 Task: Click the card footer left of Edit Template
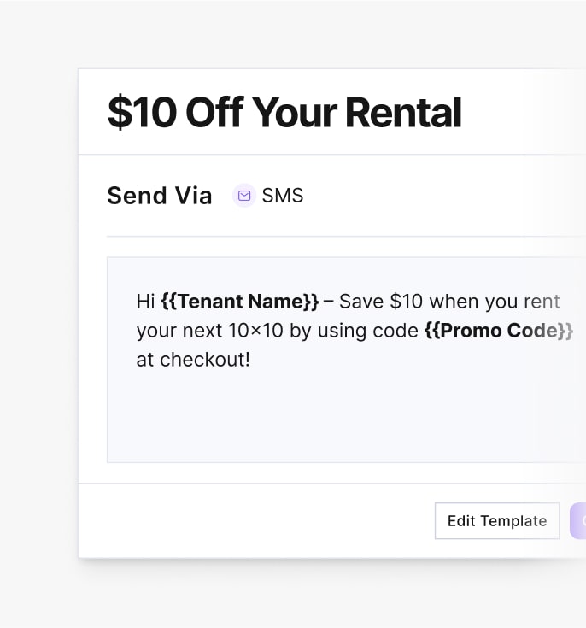tap(256, 521)
